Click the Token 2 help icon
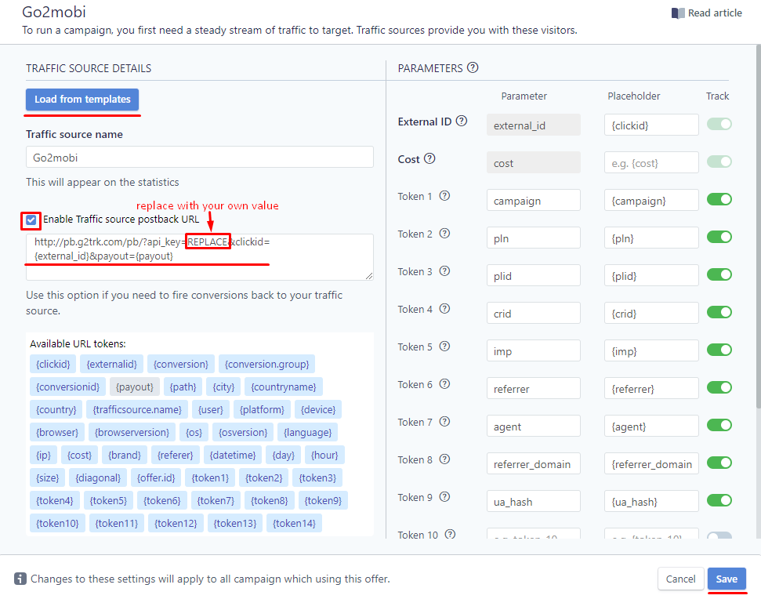 pos(444,234)
